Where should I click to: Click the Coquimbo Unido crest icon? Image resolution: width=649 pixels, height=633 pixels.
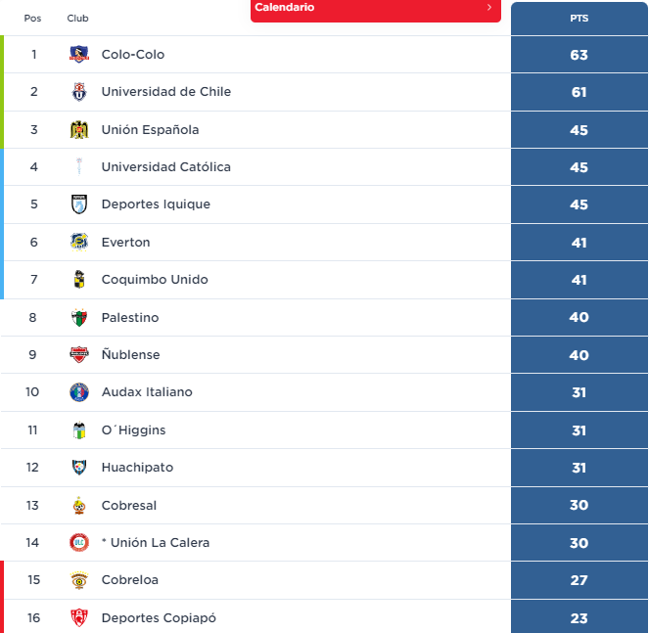pyautogui.click(x=79, y=280)
